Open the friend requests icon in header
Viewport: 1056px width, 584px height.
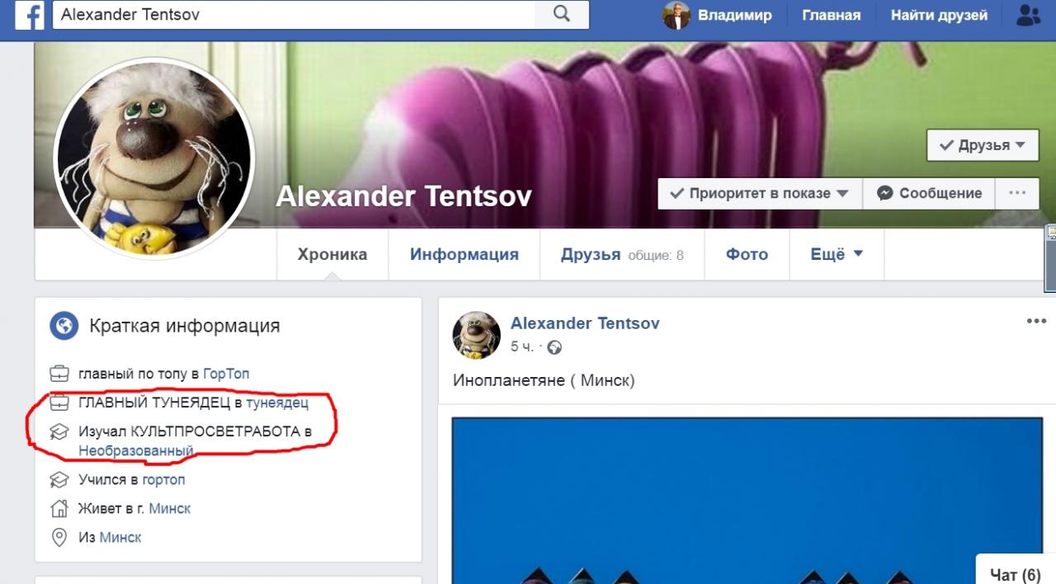point(1028,15)
